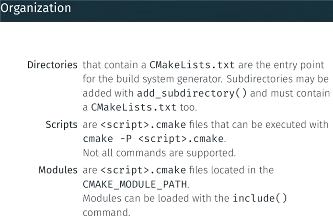The width and height of the screenshot is (333, 220).
Task: Click CMAKE_MODULE_PATH code text
Action: (x=135, y=184)
